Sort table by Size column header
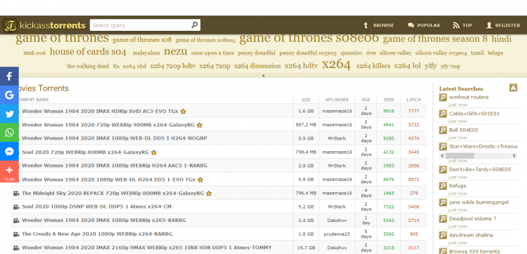 (x=306, y=100)
